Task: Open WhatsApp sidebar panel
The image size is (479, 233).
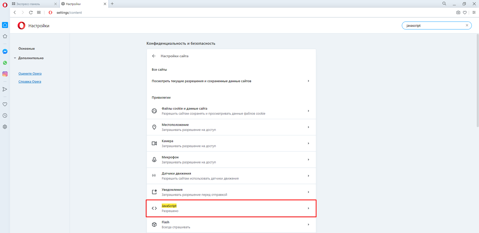Action: tap(5, 63)
